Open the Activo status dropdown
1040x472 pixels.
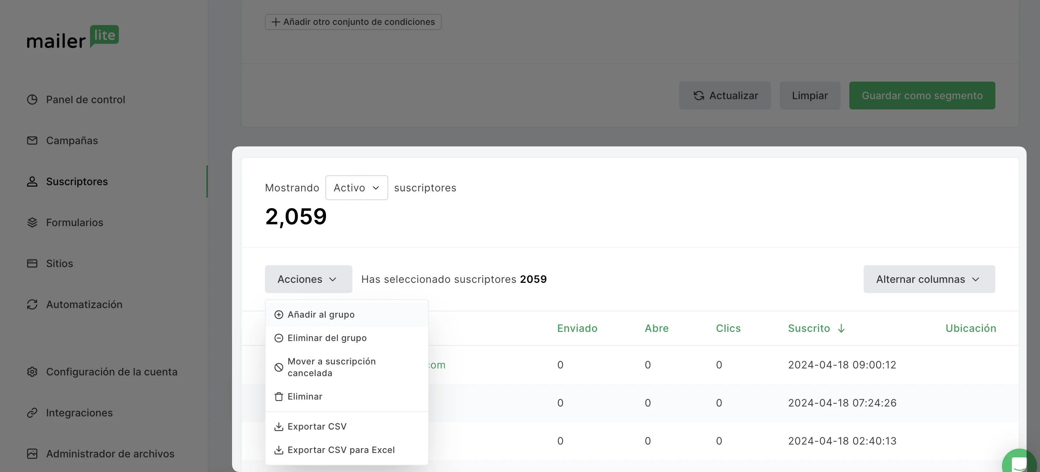click(356, 188)
